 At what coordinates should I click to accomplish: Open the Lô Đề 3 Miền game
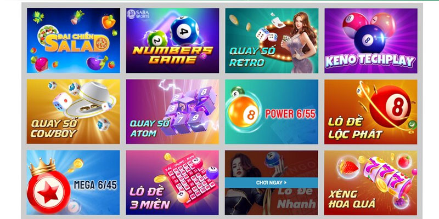[x=172, y=182]
